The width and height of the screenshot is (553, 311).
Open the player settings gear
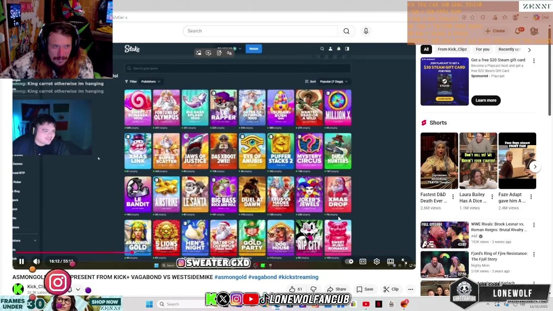coord(377,261)
